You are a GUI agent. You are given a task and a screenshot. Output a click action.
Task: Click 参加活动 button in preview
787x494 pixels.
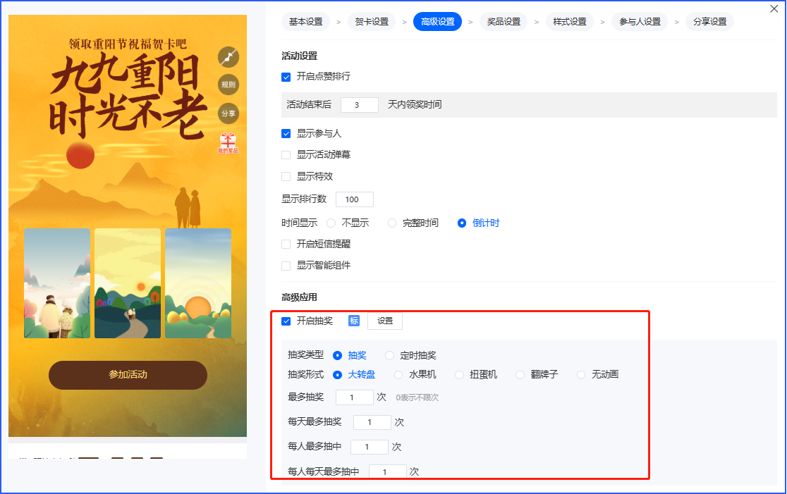tap(128, 375)
